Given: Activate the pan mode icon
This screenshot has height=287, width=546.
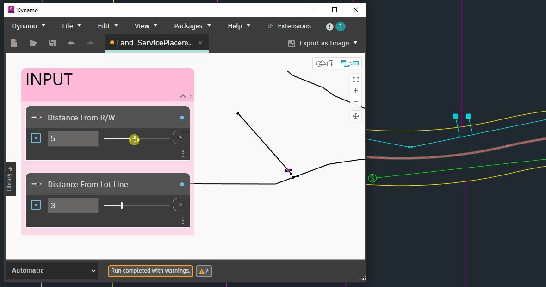Looking at the screenshot, I should [x=356, y=116].
